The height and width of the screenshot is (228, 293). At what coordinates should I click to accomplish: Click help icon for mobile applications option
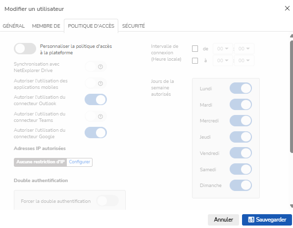(100, 83)
